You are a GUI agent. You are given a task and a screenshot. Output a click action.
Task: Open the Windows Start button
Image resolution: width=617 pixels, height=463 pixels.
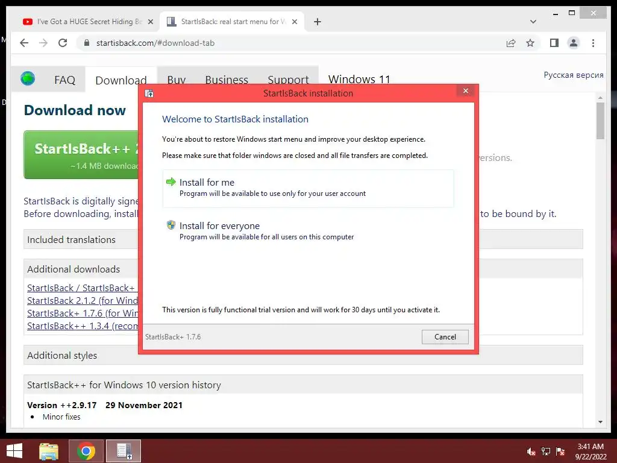pyautogui.click(x=14, y=451)
